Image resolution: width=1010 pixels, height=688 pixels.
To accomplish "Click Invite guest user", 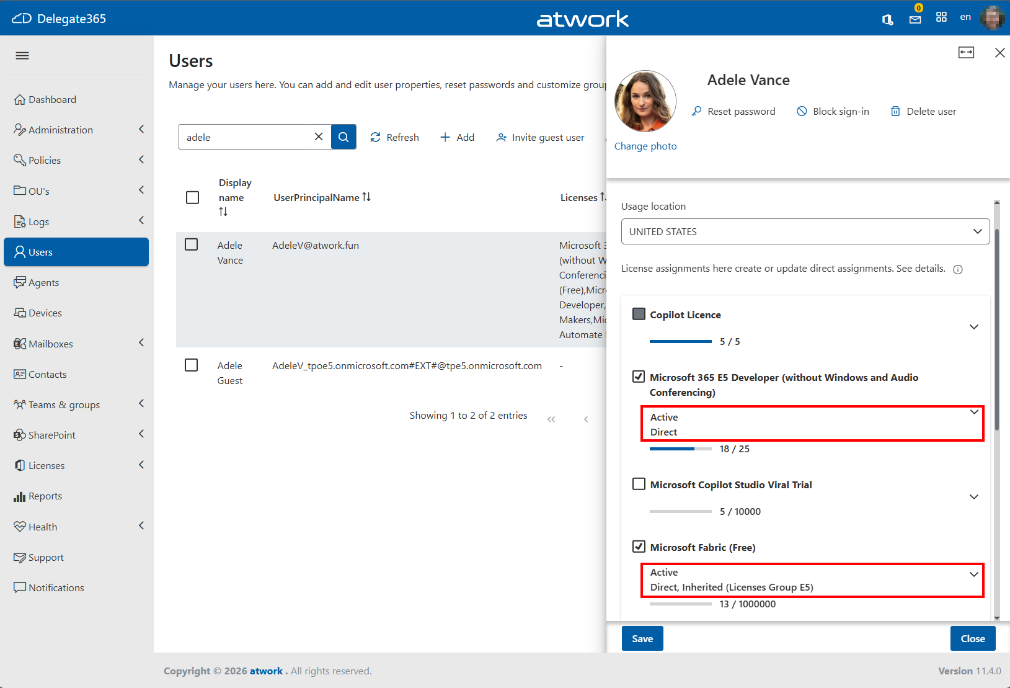I will point(540,137).
